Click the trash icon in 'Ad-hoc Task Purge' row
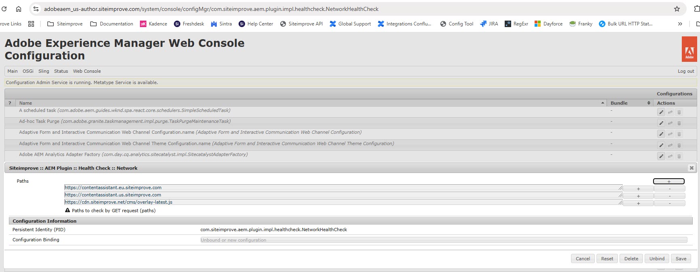This screenshot has height=272, width=700. (679, 123)
